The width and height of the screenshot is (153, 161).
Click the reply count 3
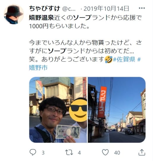tap(43, 153)
